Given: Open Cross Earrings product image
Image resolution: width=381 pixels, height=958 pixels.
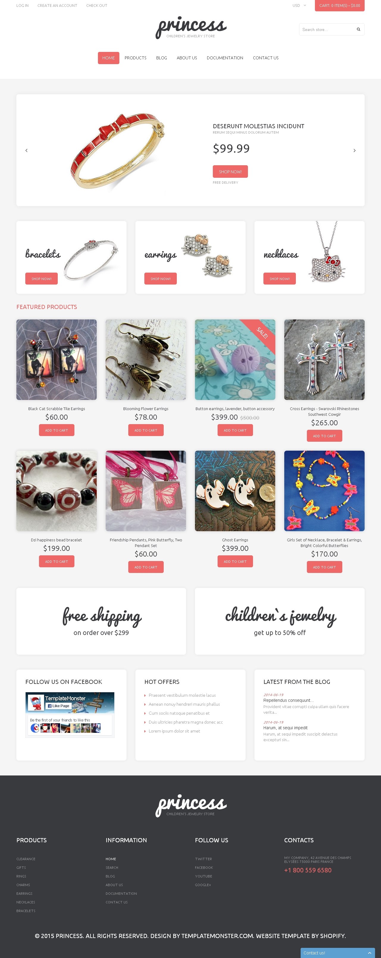Looking at the screenshot, I should click(x=324, y=360).
